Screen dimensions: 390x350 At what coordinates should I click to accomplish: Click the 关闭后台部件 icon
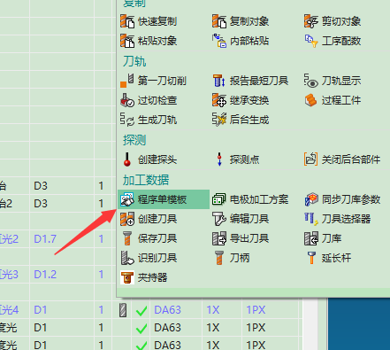coord(311,159)
